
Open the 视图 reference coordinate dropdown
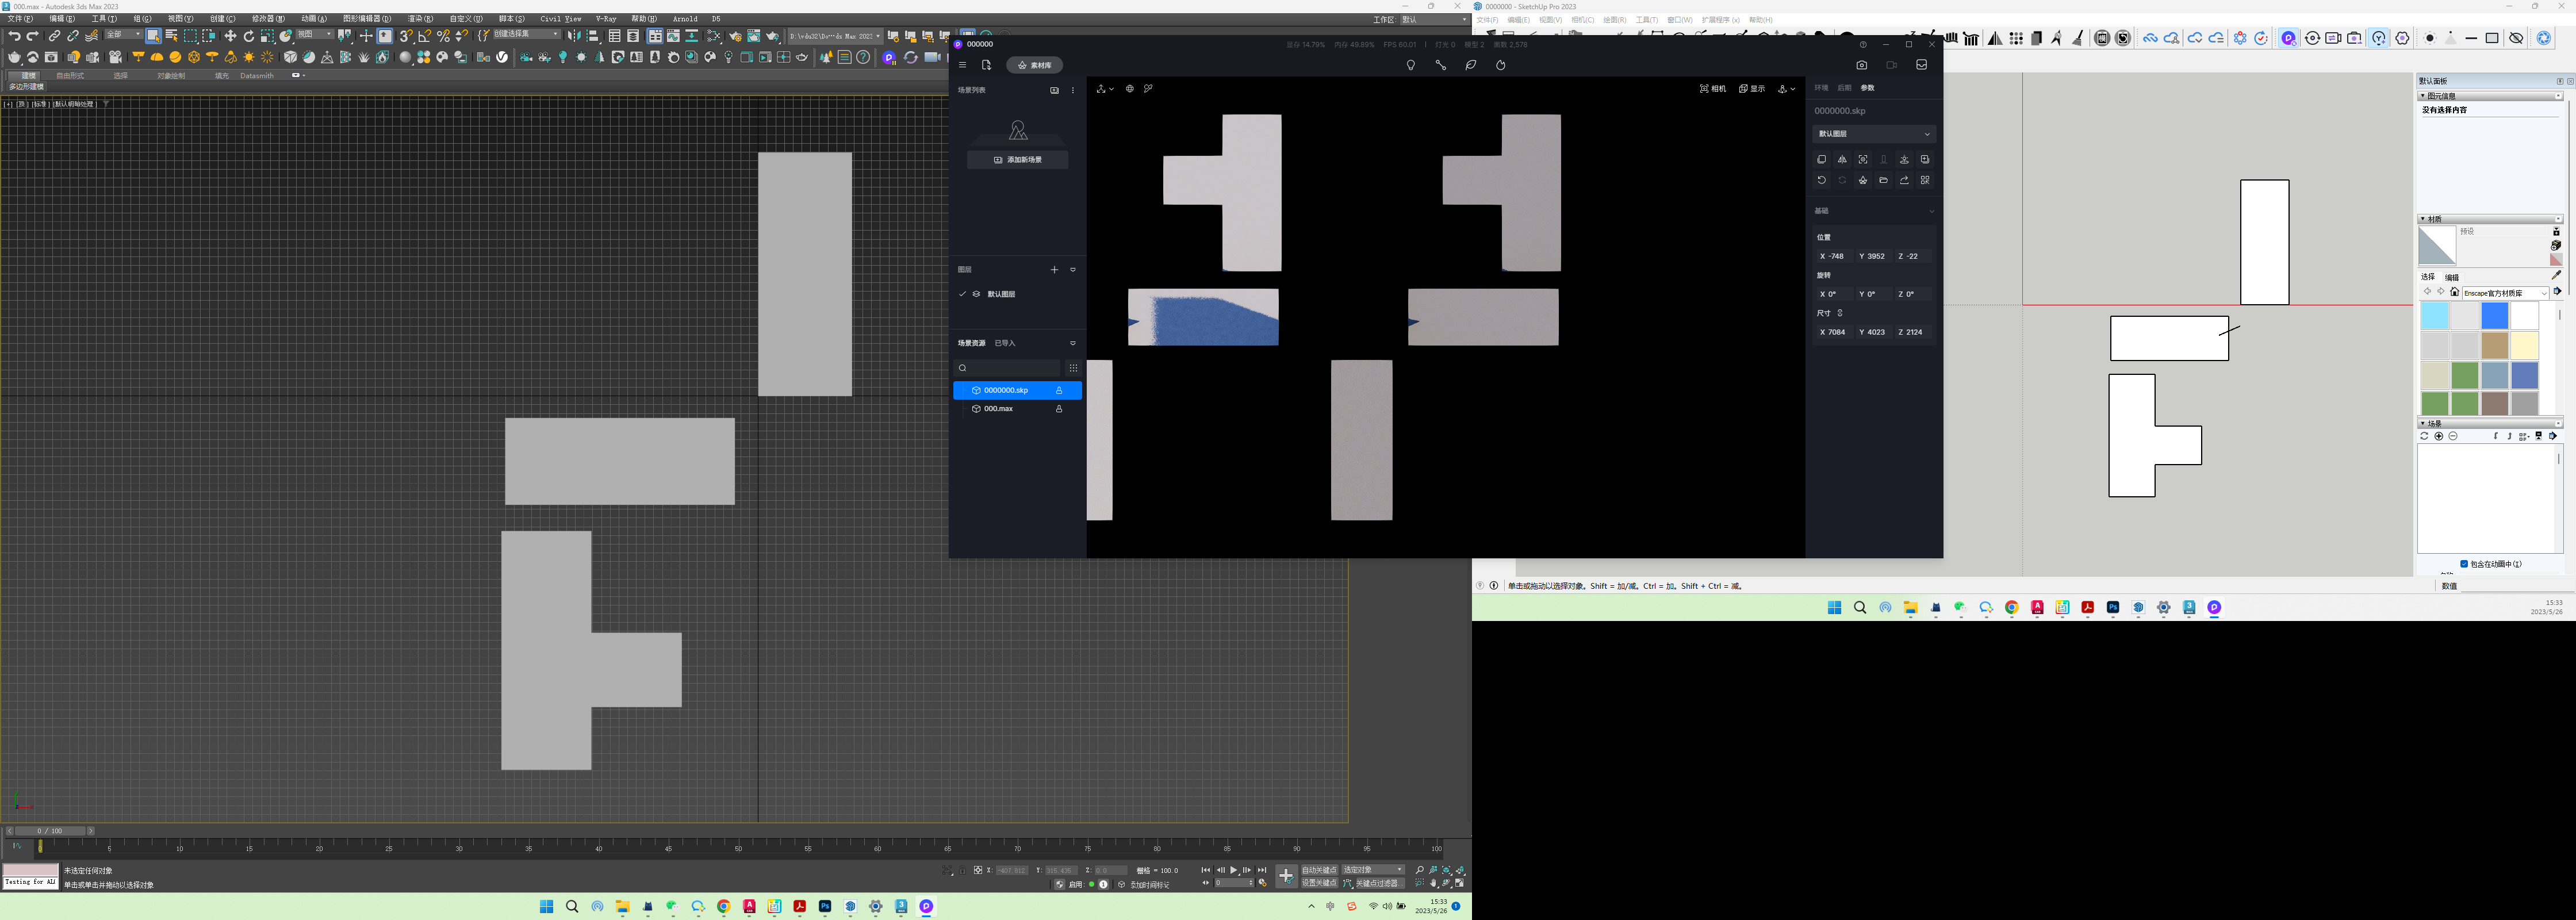click(314, 35)
